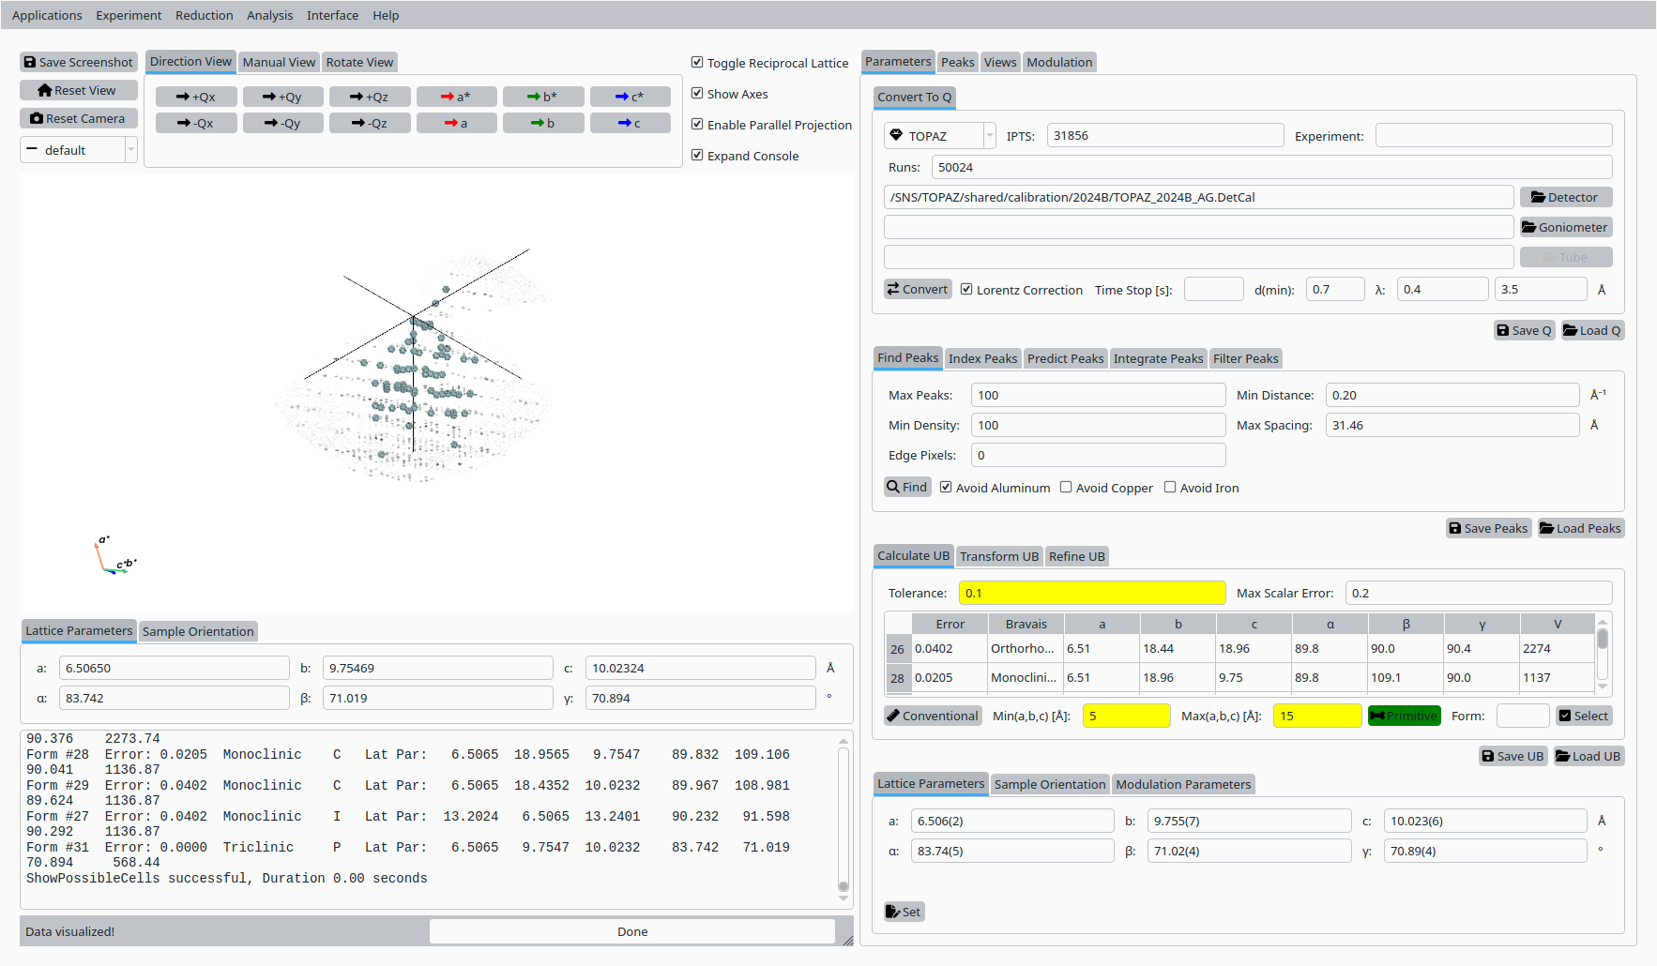Enable Avoid Copper checkbox
The height and width of the screenshot is (966, 1657).
click(x=1066, y=488)
